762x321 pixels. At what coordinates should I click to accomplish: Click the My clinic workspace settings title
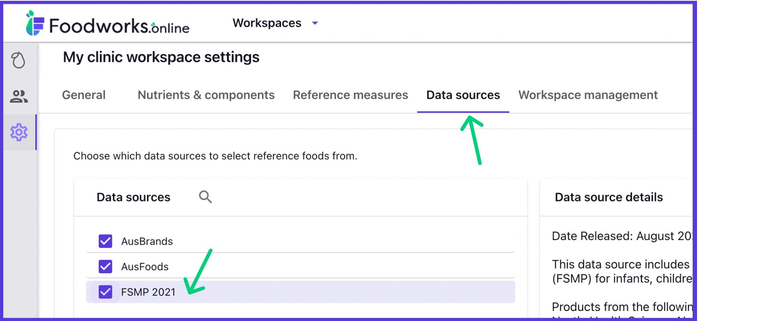[x=161, y=57]
